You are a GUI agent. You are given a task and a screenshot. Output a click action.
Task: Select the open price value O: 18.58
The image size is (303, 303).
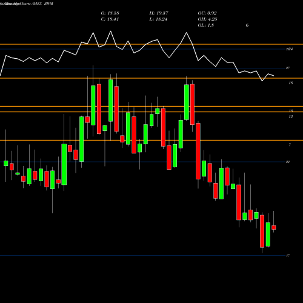pyautogui.click(x=110, y=13)
